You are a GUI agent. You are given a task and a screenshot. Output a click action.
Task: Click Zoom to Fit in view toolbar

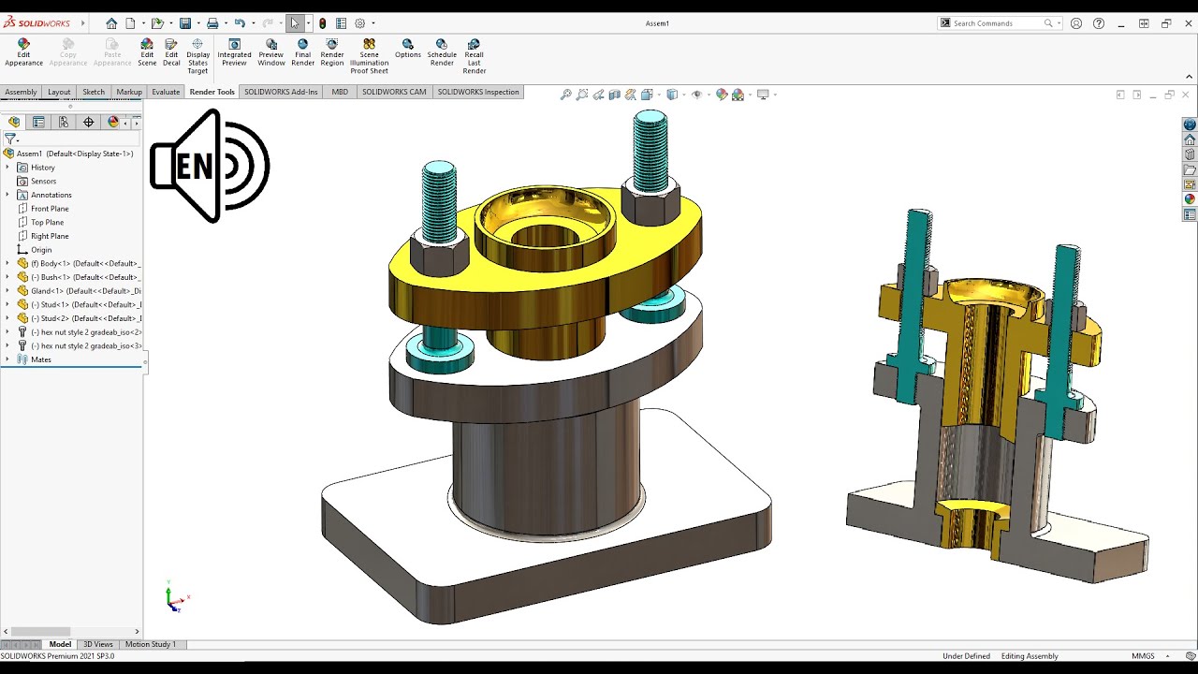click(565, 95)
